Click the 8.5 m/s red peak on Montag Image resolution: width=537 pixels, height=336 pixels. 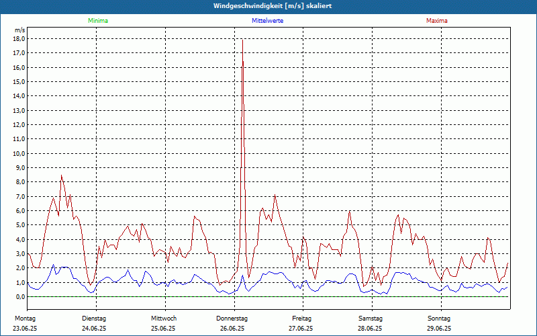[62, 176]
